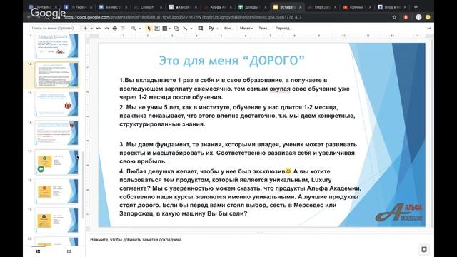Click the slide title Это для меня "ДОРОГО"

click(231, 61)
